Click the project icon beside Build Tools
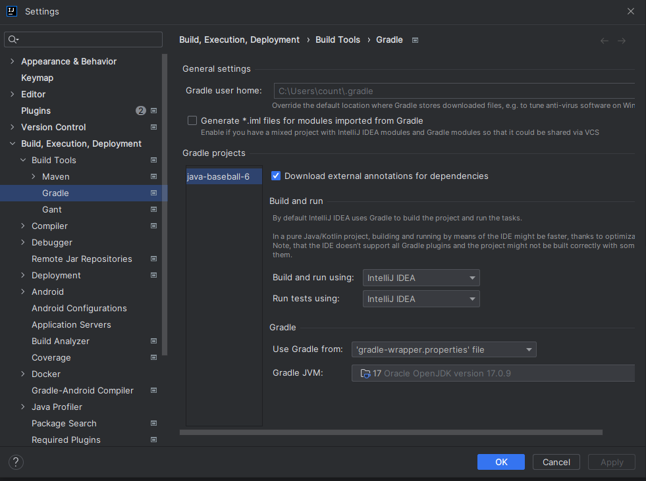646x481 pixels. (153, 160)
